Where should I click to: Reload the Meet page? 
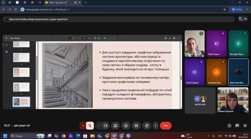tap(15, 9)
